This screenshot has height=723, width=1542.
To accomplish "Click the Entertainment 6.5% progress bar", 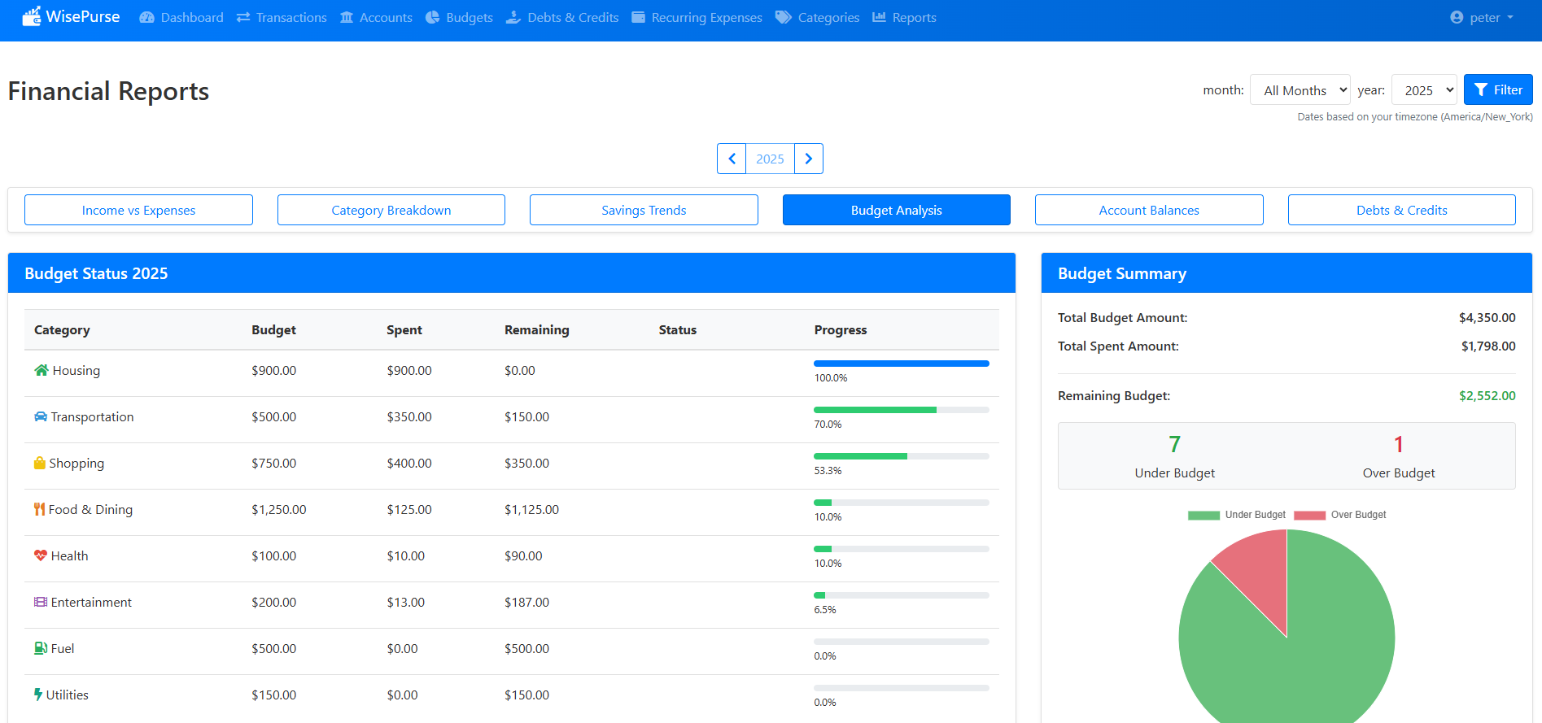I will [902, 595].
